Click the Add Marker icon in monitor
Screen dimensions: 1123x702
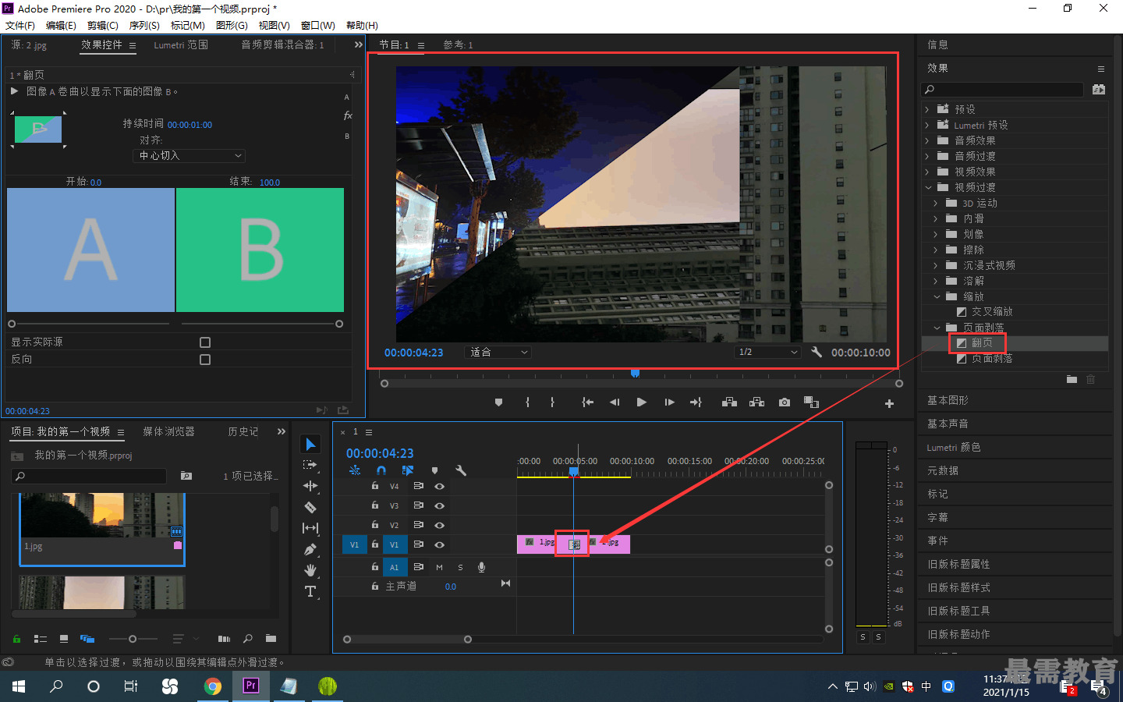tap(498, 402)
